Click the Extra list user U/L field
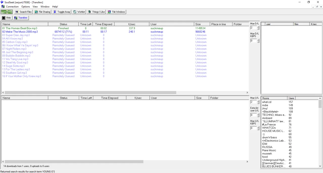Viewport: 323px width, 173px height. point(254,115)
